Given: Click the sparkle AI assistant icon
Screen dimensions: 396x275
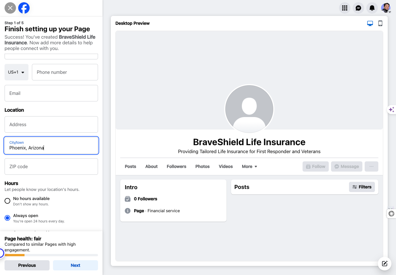Looking at the screenshot, I should coord(392,109).
